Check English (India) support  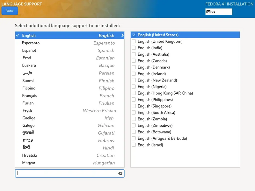point(134,48)
